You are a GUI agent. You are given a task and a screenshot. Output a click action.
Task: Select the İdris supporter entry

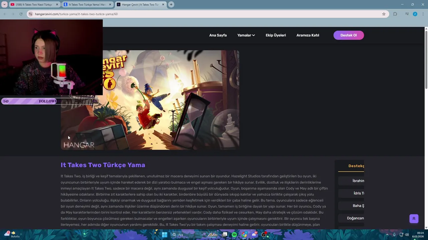(x=351, y=193)
